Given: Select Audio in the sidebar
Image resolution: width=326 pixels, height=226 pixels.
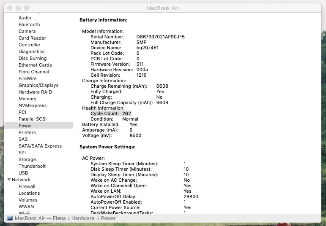Looking at the screenshot, I should click(25, 18).
